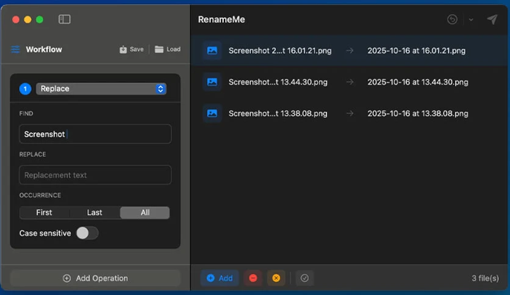Remove selected file with red minus icon
The height and width of the screenshot is (295, 510).
pos(253,278)
